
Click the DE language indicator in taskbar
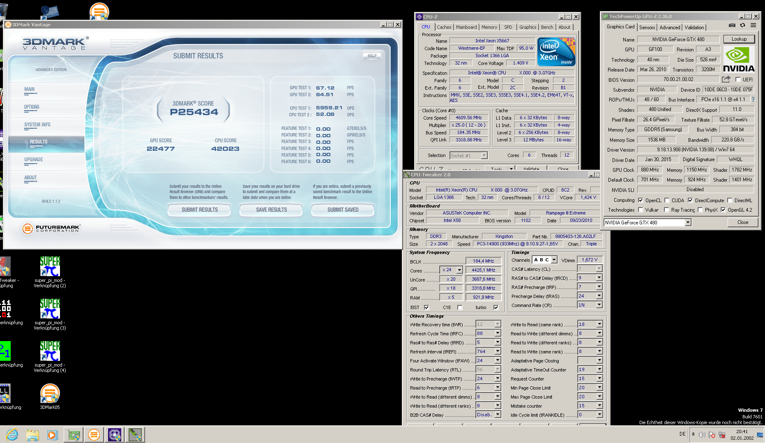682,434
